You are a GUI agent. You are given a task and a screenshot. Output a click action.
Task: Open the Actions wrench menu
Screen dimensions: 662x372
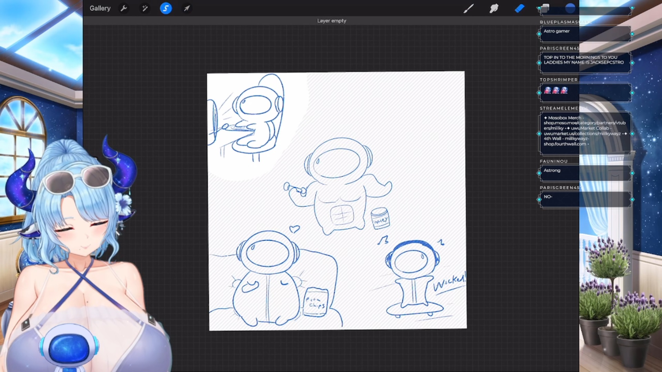(x=124, y=8)
